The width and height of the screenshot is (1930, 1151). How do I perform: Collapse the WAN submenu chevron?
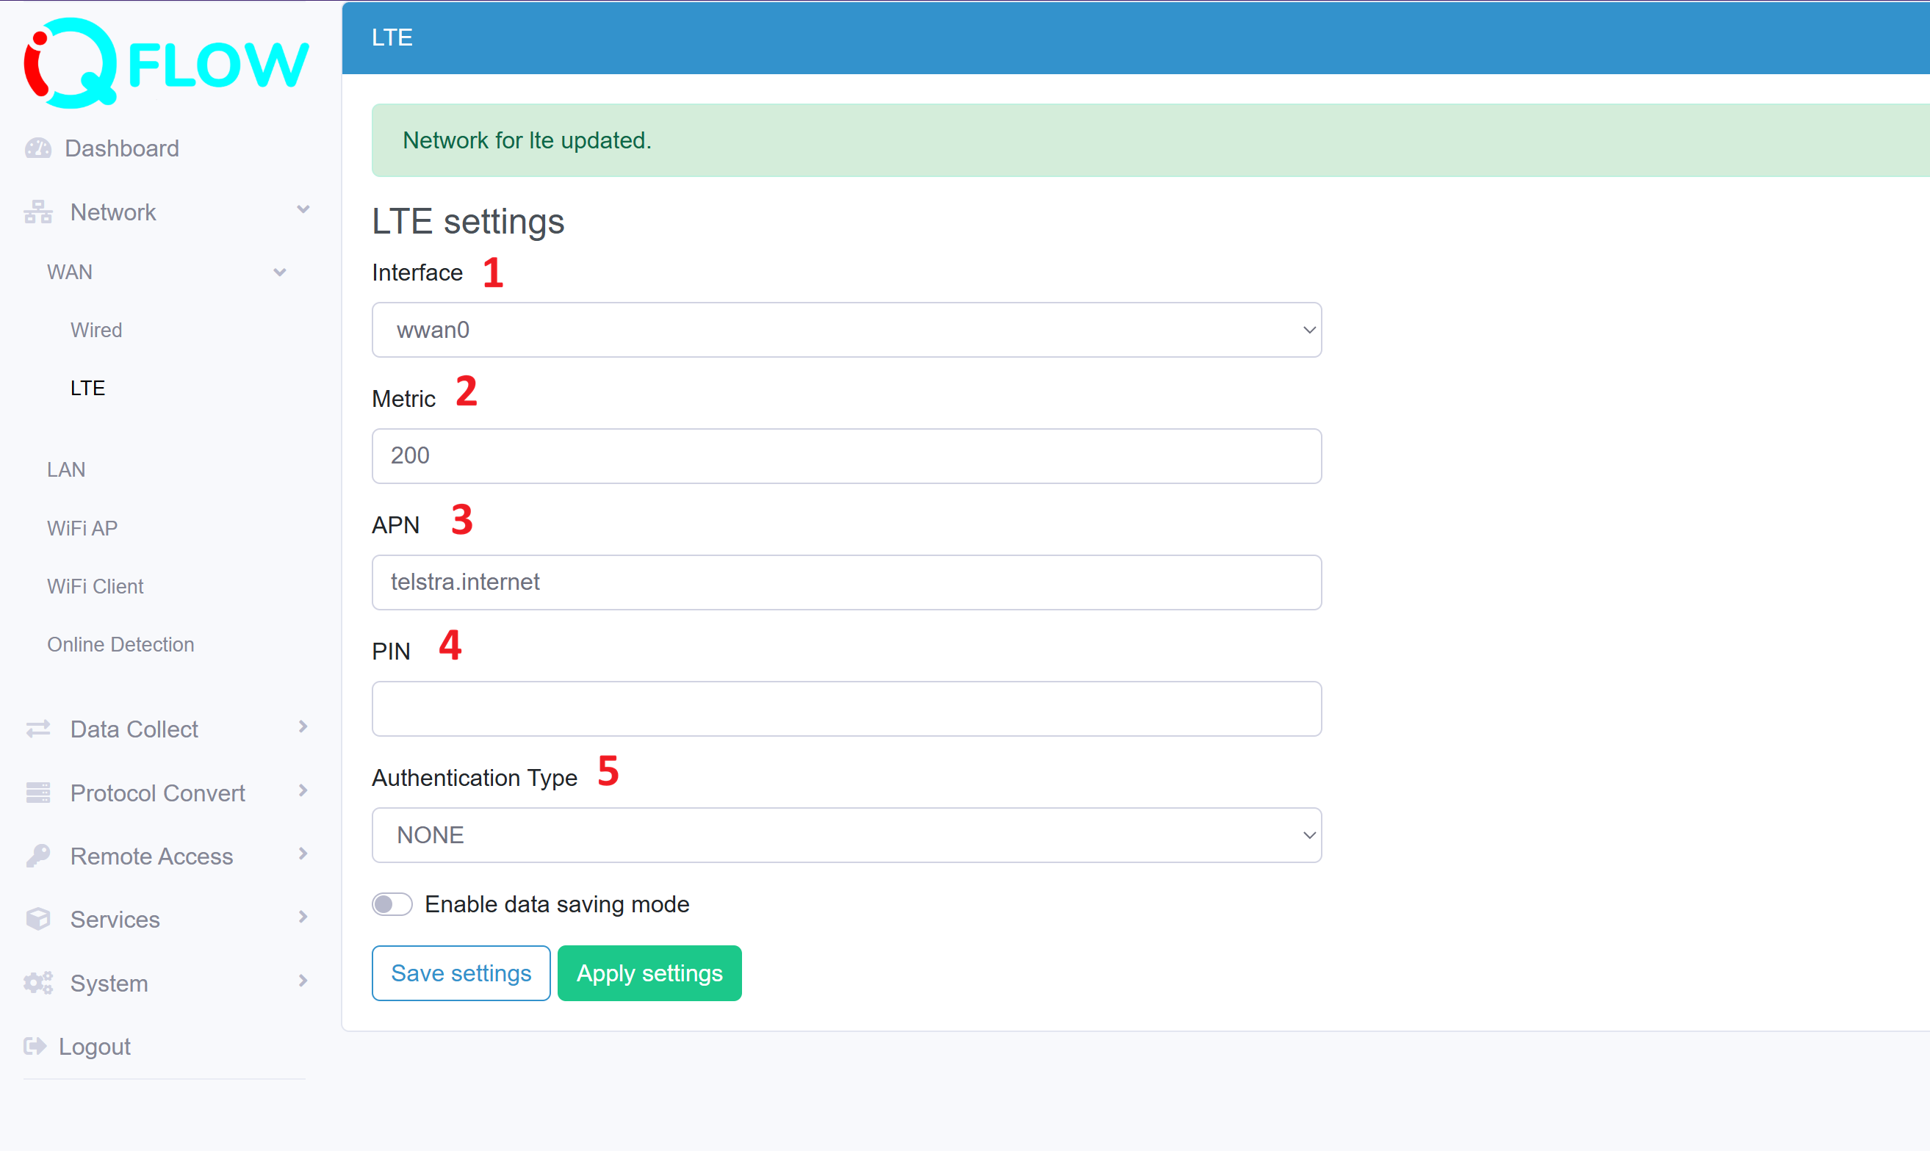click(x=280, y=273)
